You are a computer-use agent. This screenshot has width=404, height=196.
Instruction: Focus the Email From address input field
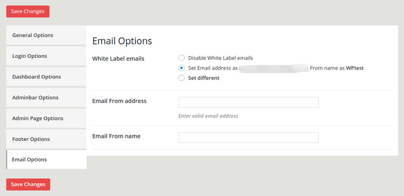pos(248,102)
